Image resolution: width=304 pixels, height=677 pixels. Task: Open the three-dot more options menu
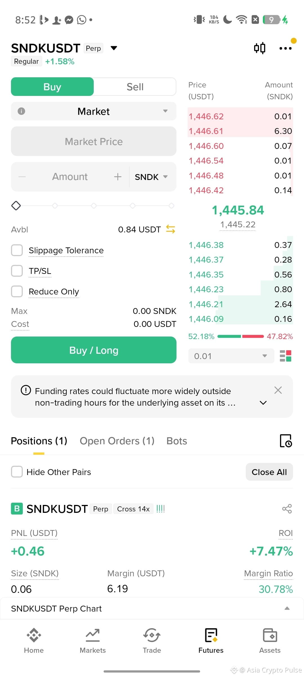pyautogui.click(x=285, y=49)
